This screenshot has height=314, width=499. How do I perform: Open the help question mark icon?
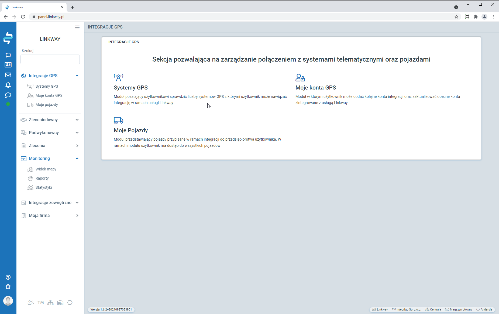(8, 277)
